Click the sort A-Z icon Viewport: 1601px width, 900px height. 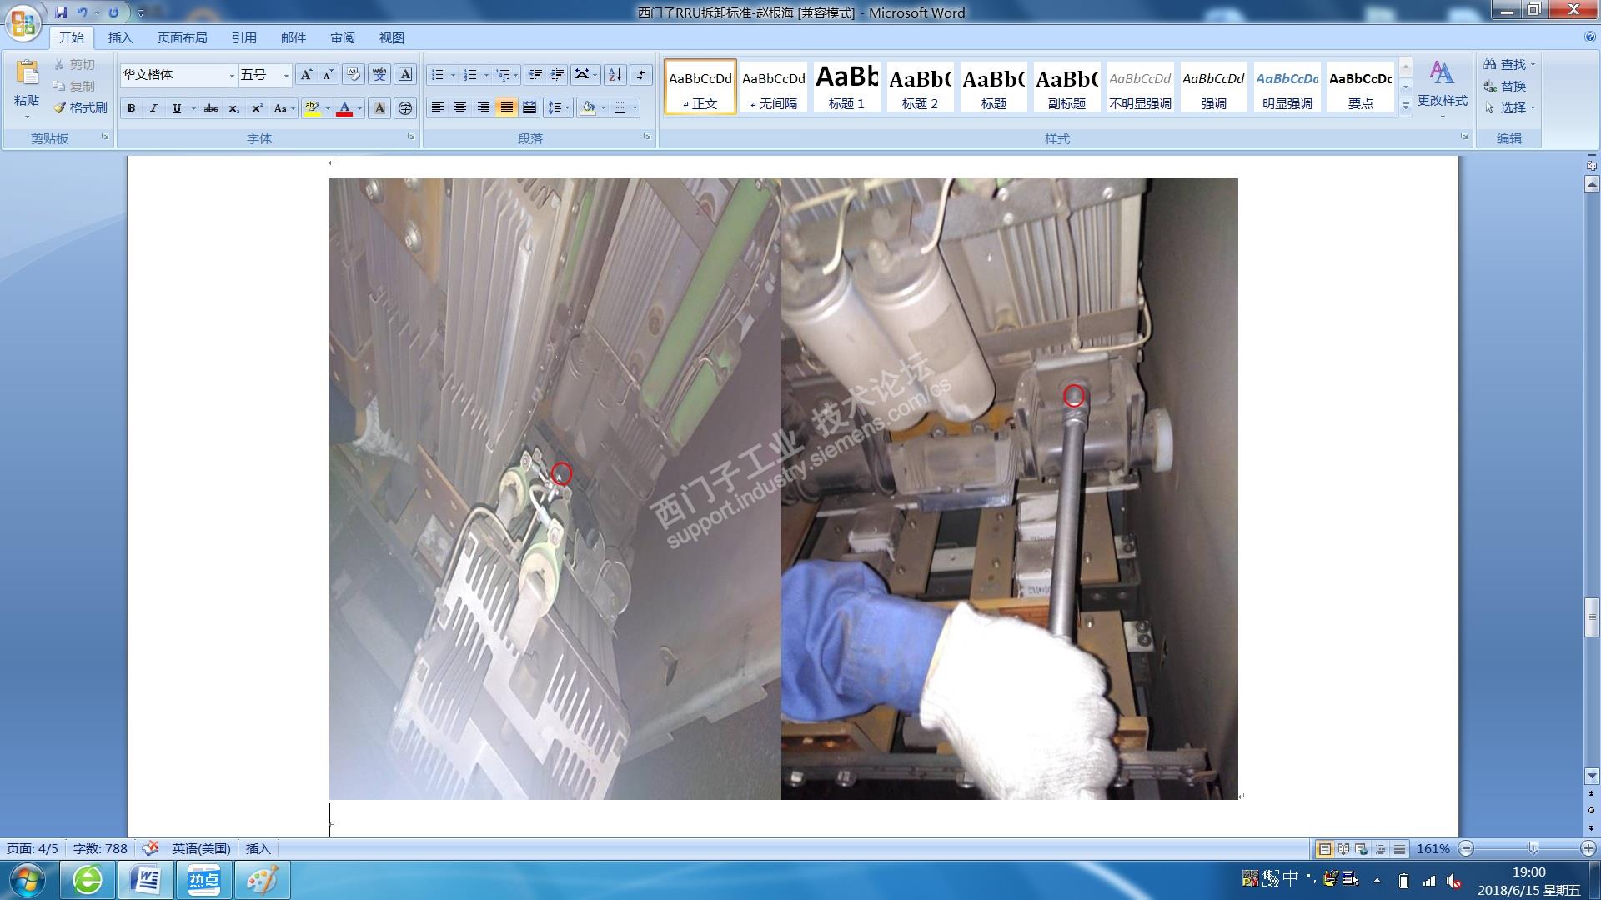click(x=615, y=75)
